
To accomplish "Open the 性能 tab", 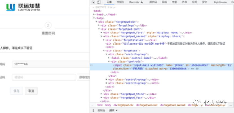I will [174, 2].
